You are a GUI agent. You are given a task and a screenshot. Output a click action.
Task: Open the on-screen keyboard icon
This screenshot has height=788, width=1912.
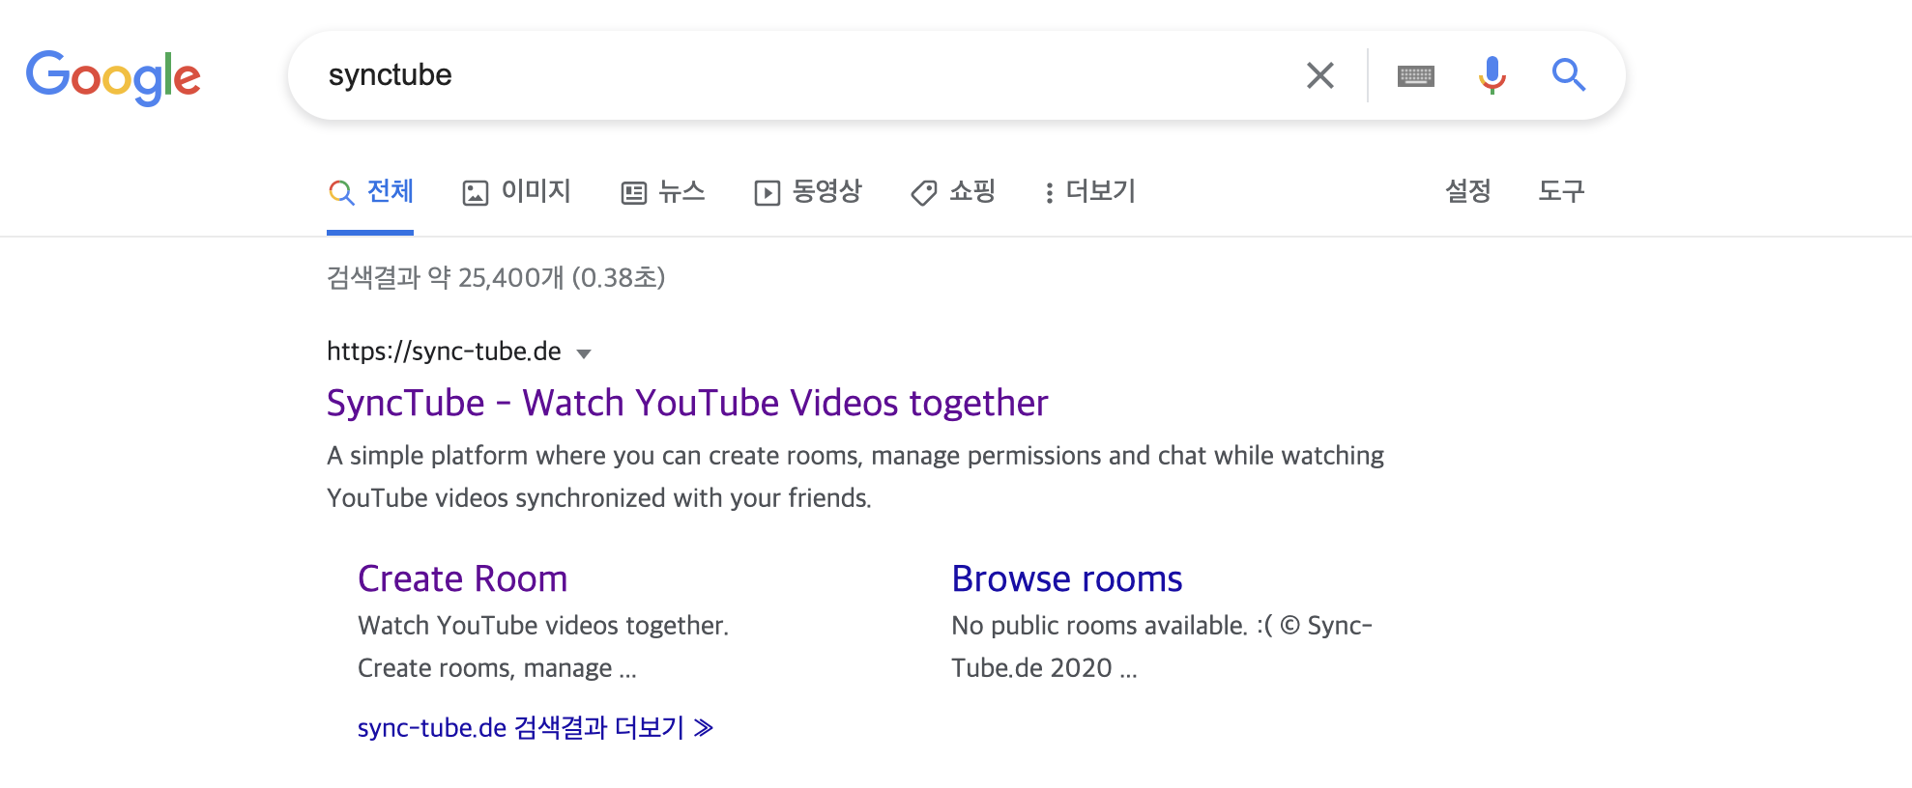[x=1415, y=75]
